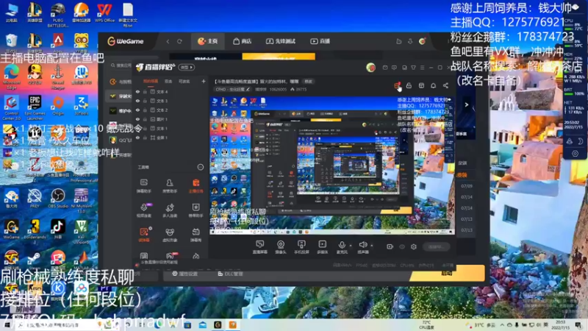Screen dimensions: 588x331
Task: Toggle the lock on the 文本 4 layer
Action: coord(145,91)
